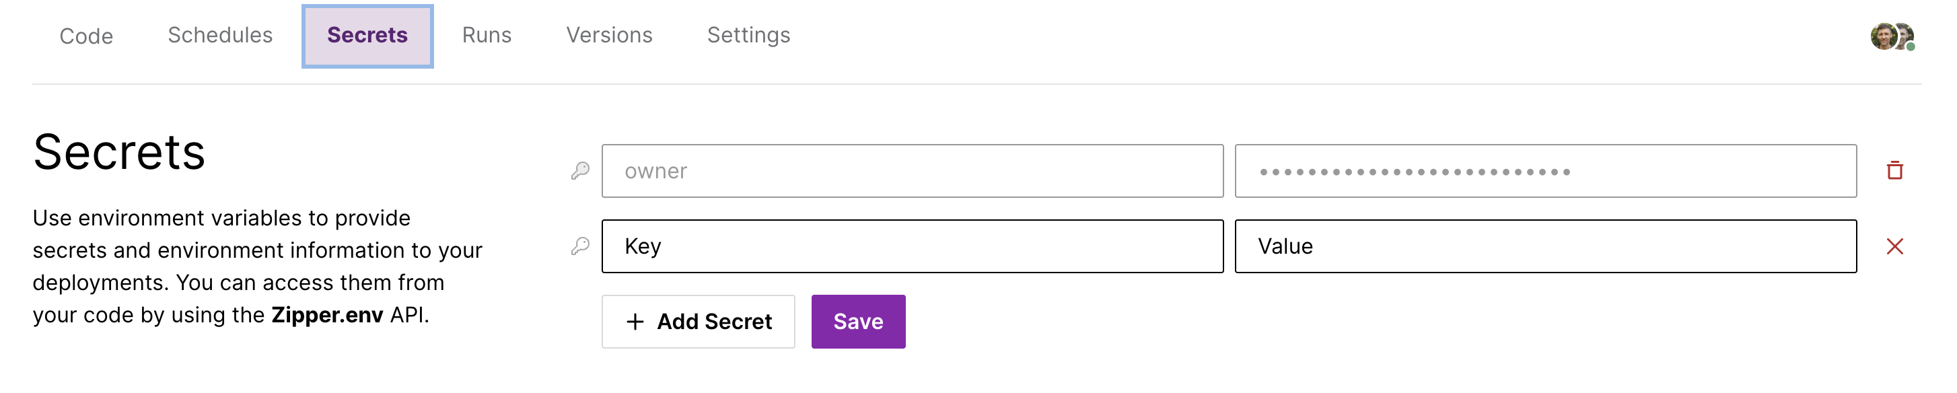This screenshot has height=393, width=1957.
Task: Click into the empty Key input
Action: tap(912, 246)
